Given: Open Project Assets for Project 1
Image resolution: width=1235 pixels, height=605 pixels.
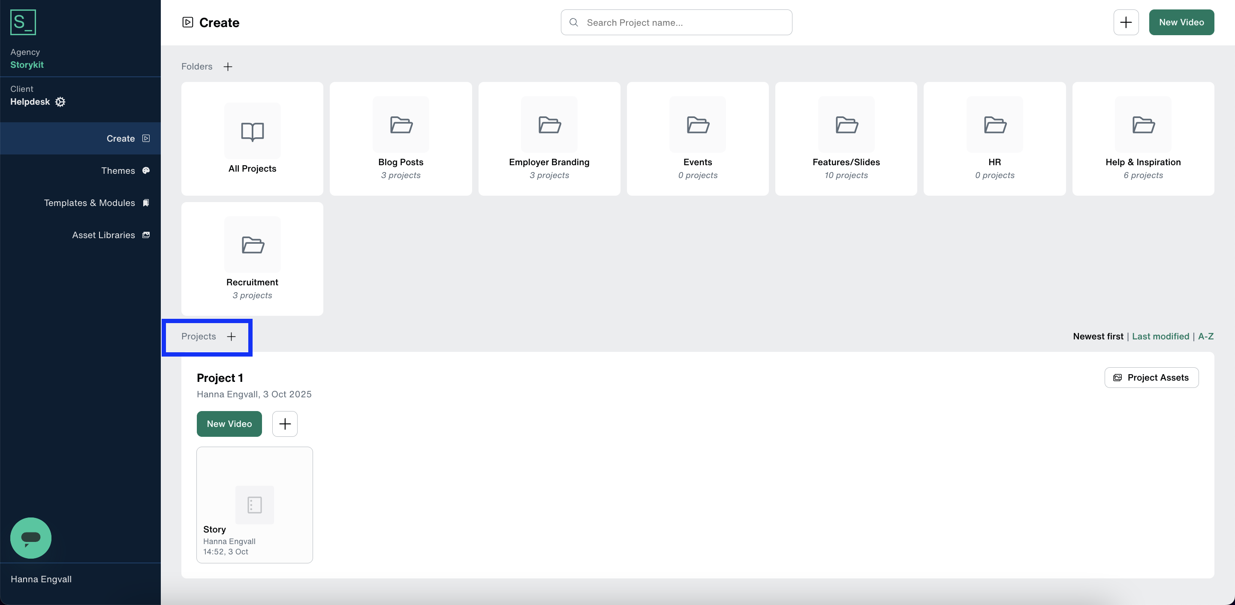Looking at the screenshot, I should tap(1151, 377).
